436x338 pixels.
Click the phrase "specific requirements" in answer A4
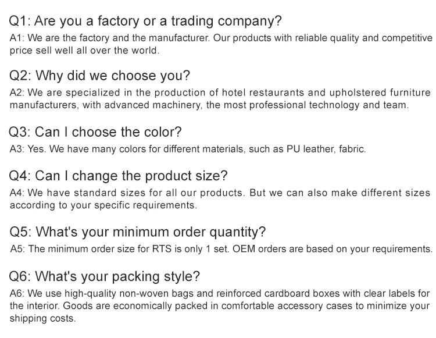click(144, 205)
